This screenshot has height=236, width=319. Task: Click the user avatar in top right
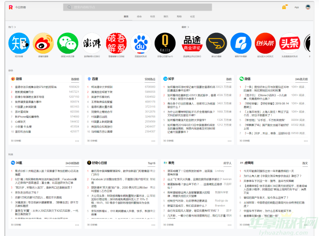(x=308, y=7)
